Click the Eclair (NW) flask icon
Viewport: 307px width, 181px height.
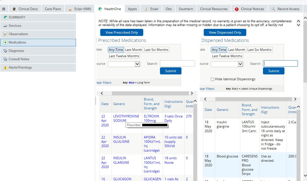click(x=70, y=9)
